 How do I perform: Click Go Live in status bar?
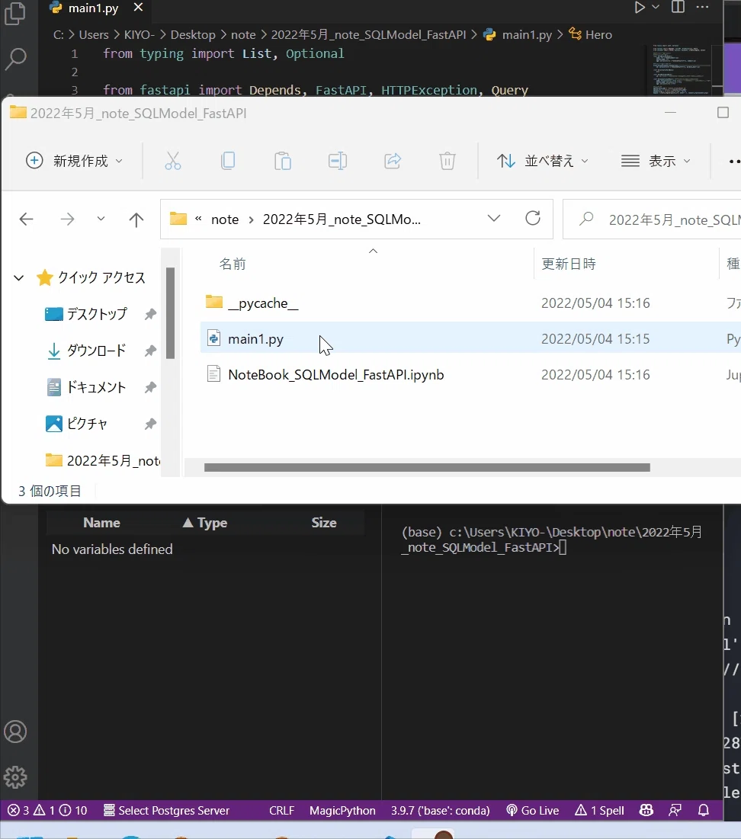pos(532,810)
